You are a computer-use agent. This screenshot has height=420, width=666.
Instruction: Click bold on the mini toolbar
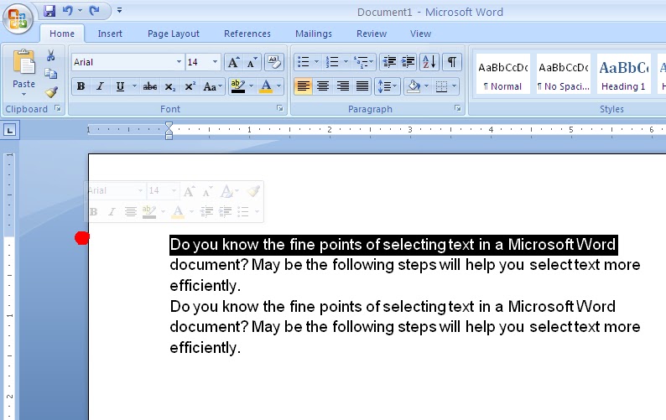(x=93, y=211)
